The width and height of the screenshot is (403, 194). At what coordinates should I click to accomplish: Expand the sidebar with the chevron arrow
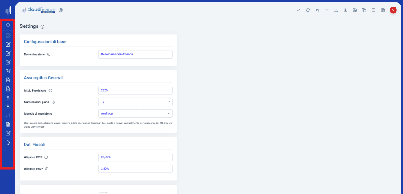(9, 143)
